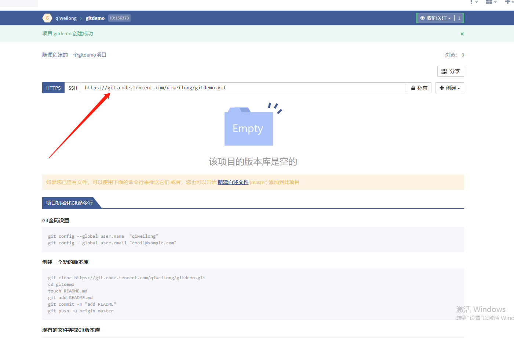
Task: Click the git push -u origin master line
Action: pyautogui.click(x=81, y=311)
